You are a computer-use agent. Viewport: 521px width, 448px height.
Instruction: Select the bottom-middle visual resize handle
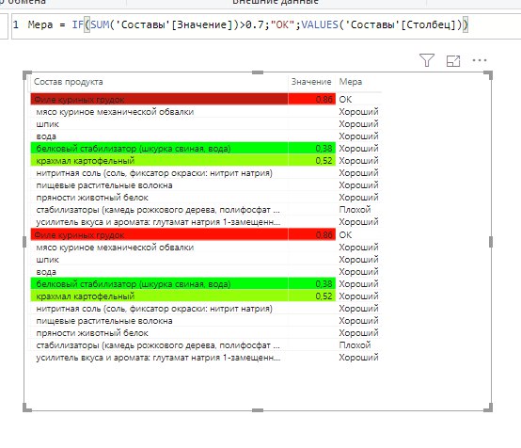pos(258,410)
